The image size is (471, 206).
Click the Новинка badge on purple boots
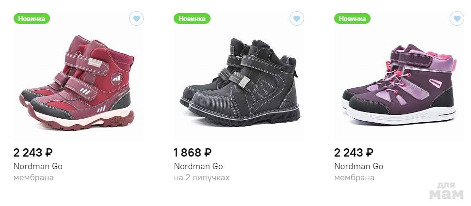coord(353,19)
